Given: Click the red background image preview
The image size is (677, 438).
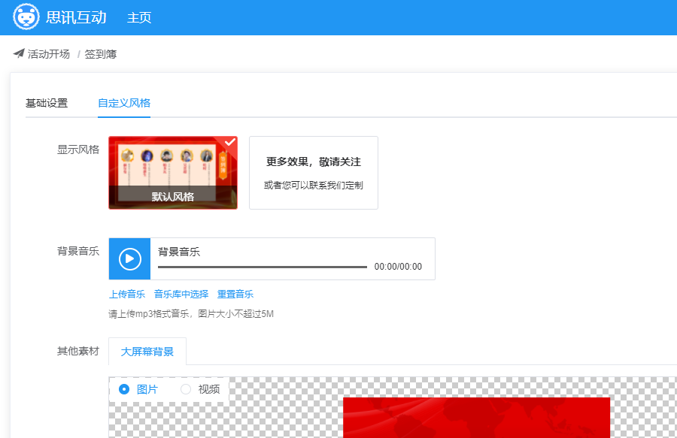Looking at the screenshot, I should tap(476, 417).
